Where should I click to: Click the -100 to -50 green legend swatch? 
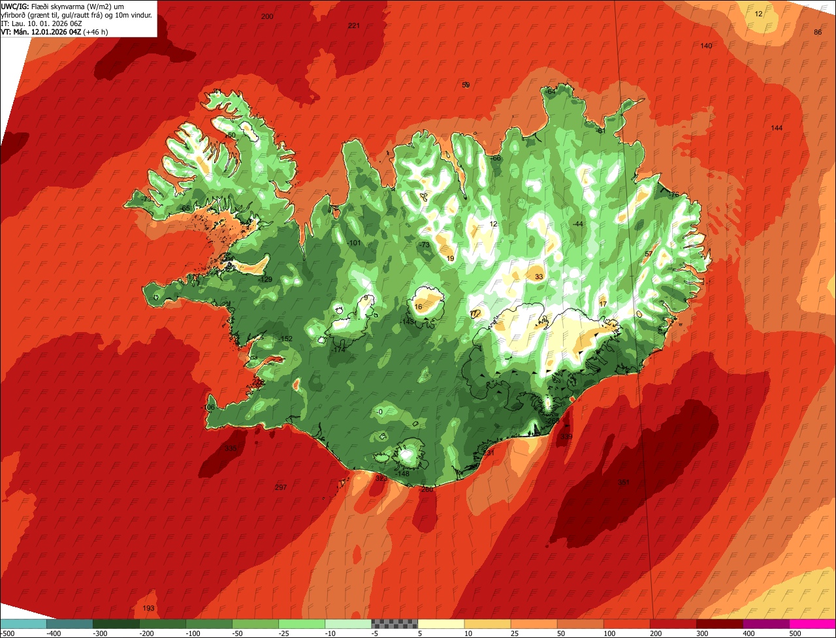(x=208, y=624)
